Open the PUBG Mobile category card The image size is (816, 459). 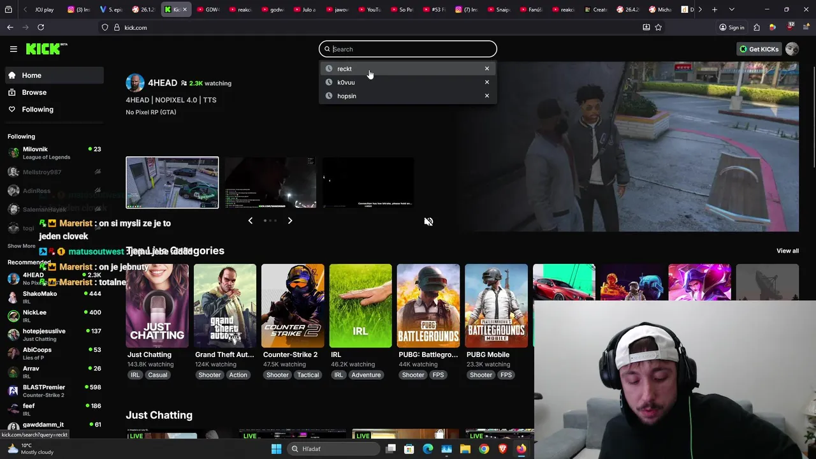pyautogui.click(x=496, y=306)
